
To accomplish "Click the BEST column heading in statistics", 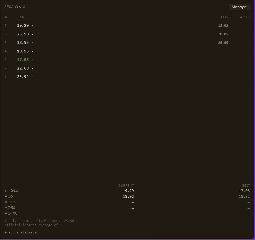I will (x=246, y=185).
